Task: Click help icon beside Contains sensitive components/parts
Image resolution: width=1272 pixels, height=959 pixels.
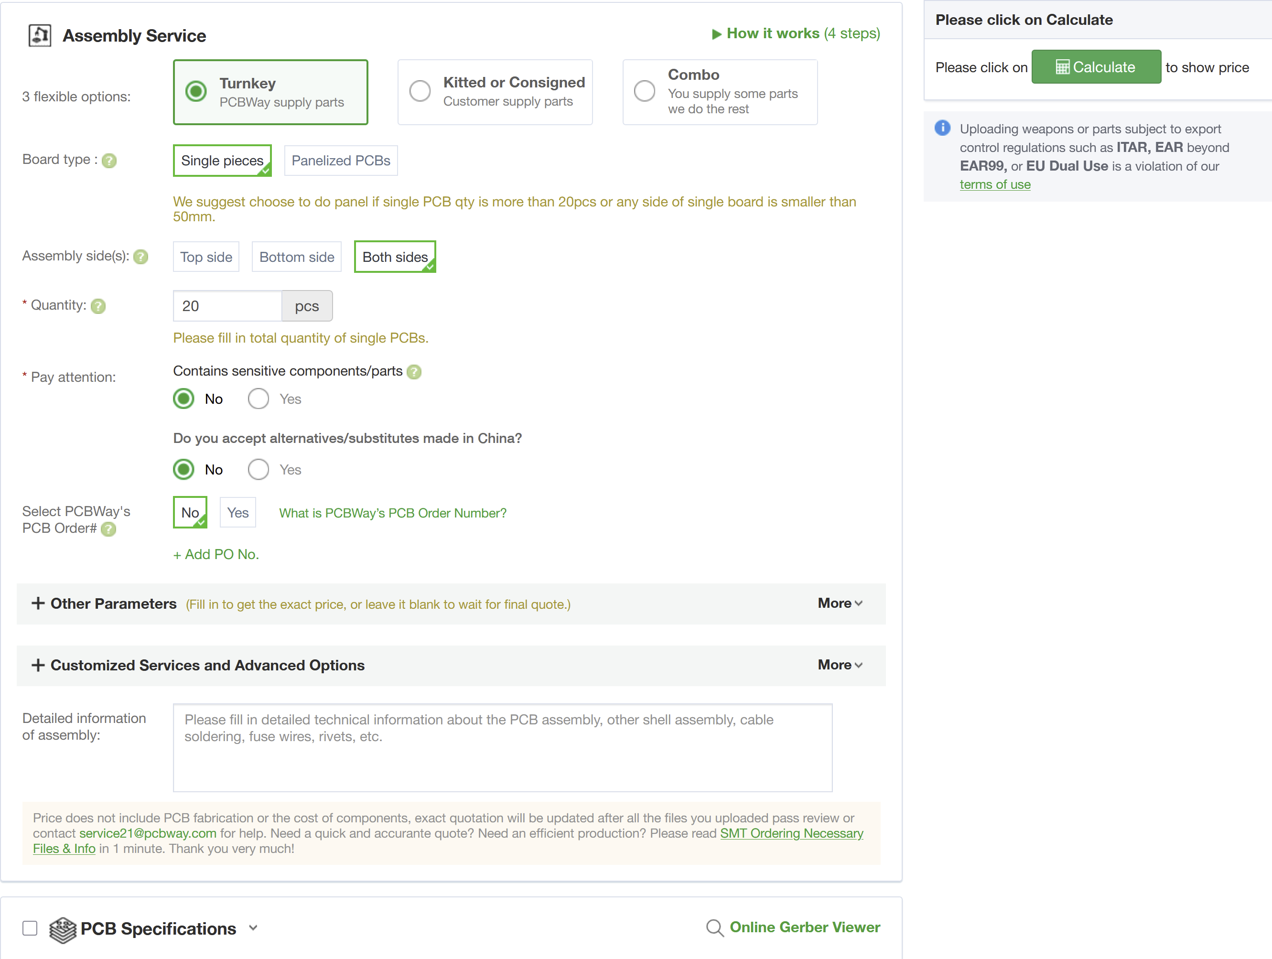Action: point(414,372)
